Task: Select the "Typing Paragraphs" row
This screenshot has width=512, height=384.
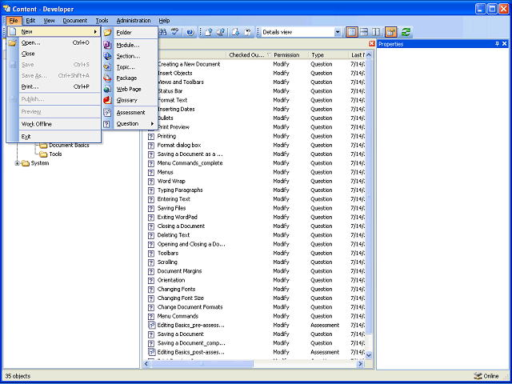Action: coord(256,190)
